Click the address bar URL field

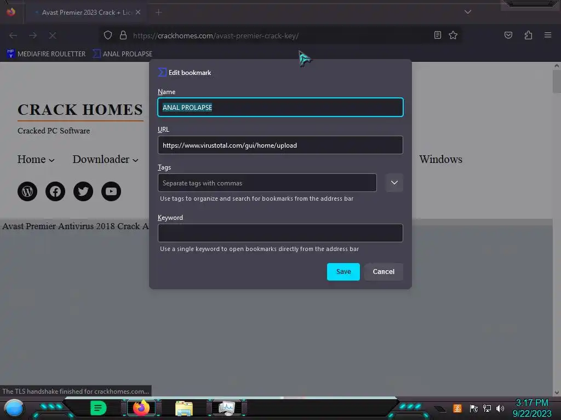tap(279, 36)
